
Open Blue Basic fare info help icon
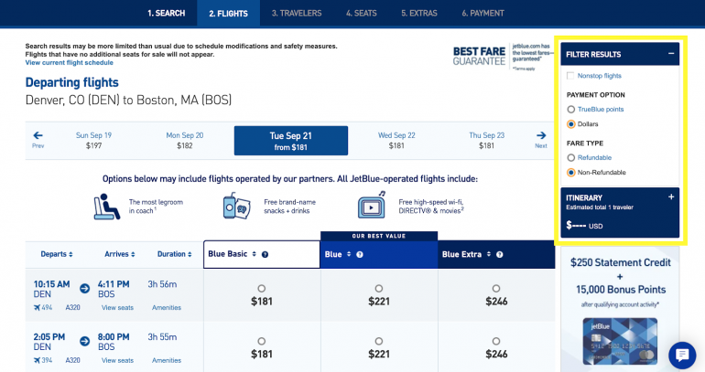coord(265,254)
